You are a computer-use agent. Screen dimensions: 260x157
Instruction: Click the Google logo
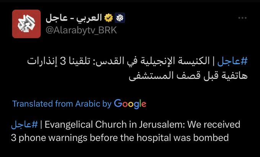[x=130, y=103]
